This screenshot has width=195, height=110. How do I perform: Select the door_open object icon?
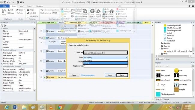(176, 75)
